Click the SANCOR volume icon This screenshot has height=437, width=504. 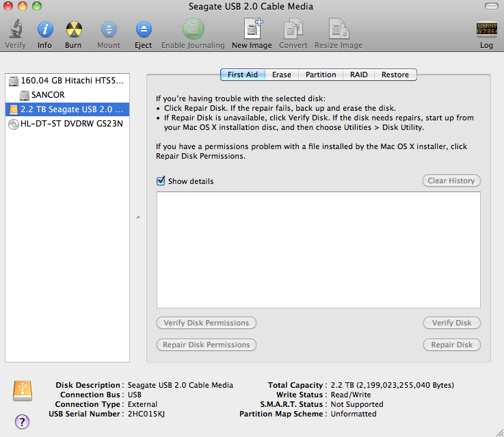pyautogui.click(x=25, y=95)
